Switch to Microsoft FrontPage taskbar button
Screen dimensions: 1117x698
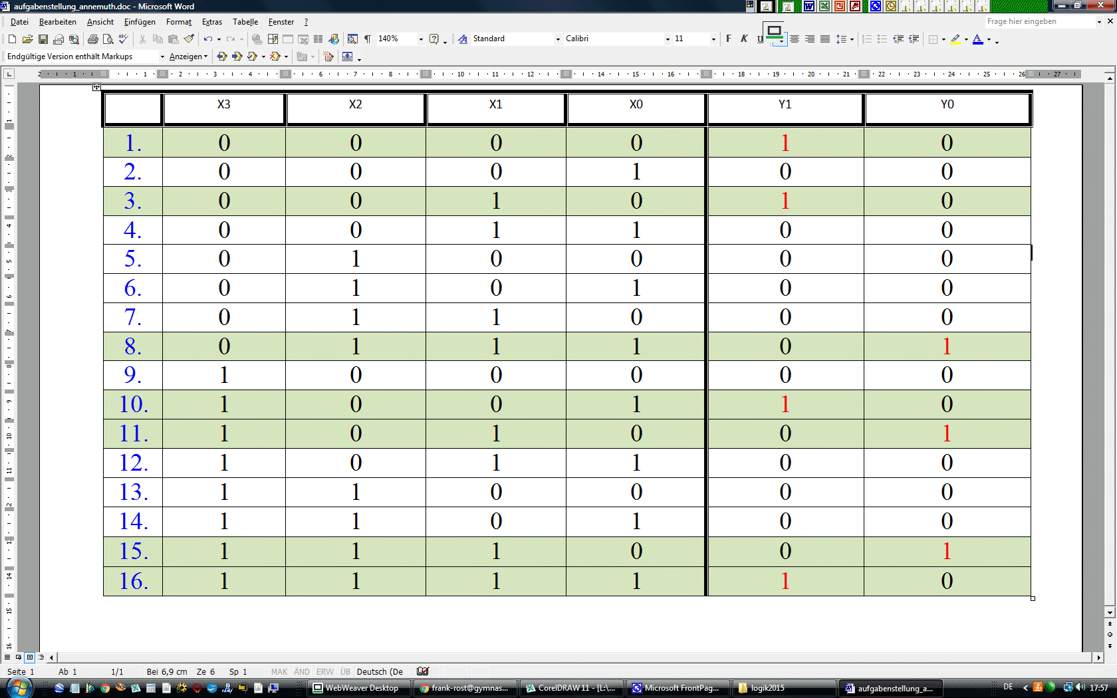677,688
